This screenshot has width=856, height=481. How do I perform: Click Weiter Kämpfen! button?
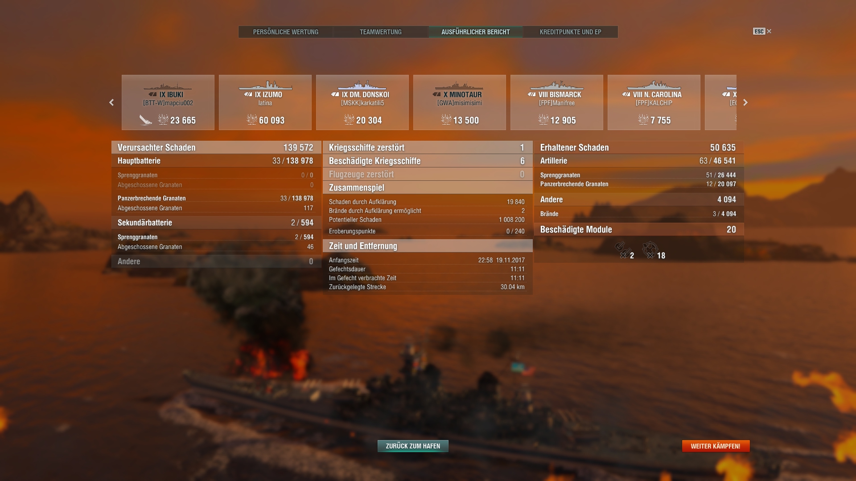[x=716, y=446]
